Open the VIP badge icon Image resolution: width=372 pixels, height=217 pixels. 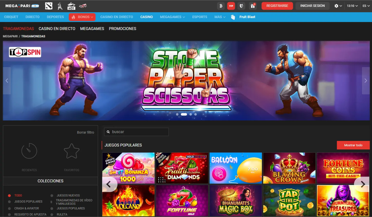[231, 6]
